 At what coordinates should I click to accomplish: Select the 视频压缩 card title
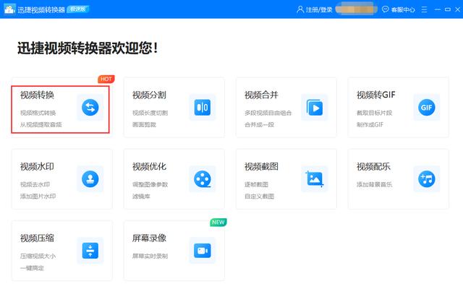[x=37, y=238]
